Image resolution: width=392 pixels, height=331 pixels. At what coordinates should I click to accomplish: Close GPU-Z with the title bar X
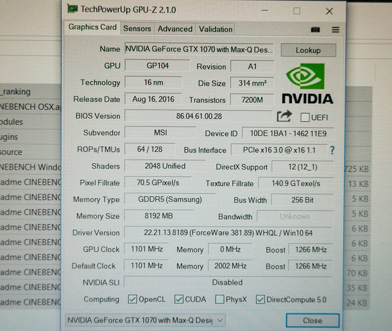[x=329, y=11]
